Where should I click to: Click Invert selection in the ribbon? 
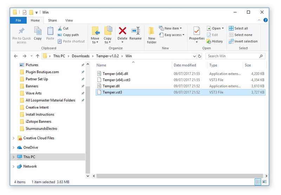click(246, 41)
